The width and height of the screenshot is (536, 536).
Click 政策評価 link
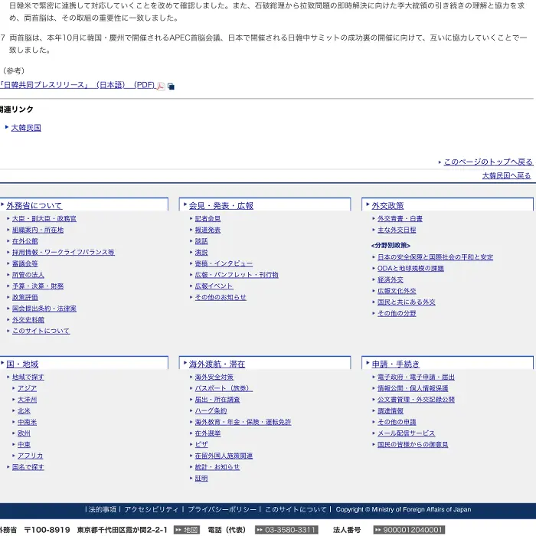(25, 297)
